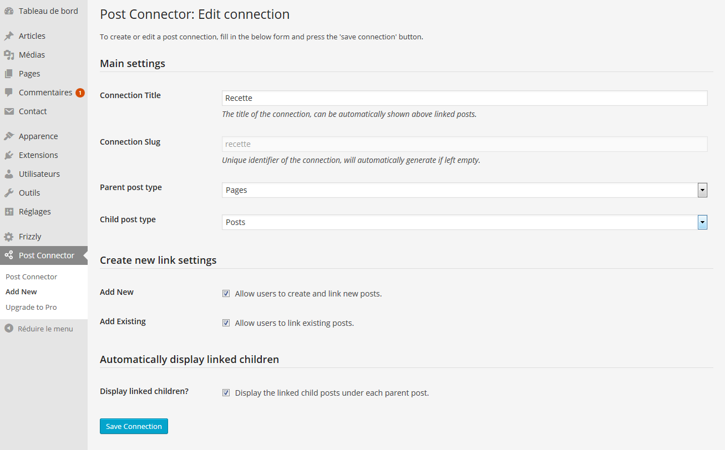Click the Child post type label
The height and width of the screenshot is (450, 725).
pyautogui.click(x=128, y=219)
